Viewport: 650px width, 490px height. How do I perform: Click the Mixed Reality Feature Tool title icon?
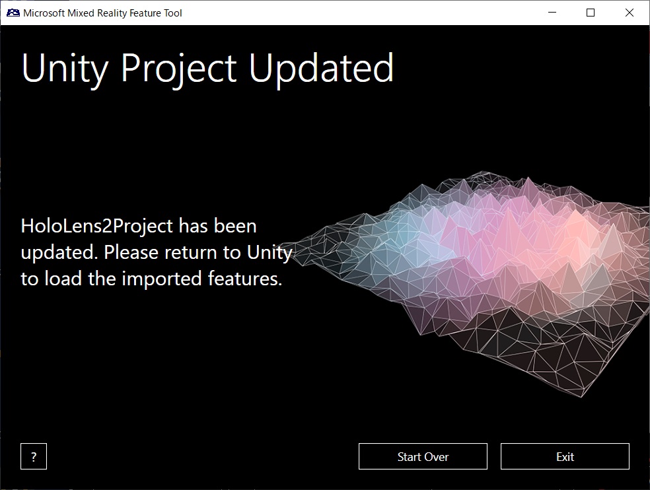click(13, 13)
